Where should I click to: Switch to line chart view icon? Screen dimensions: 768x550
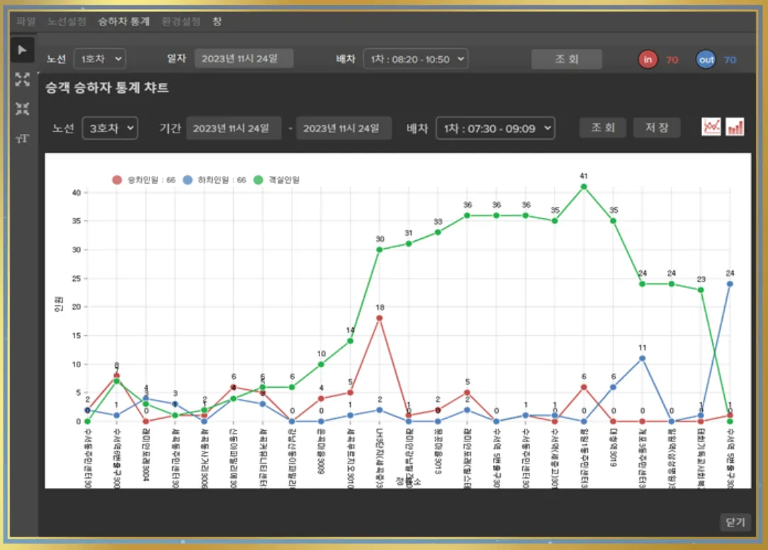[711, 127]
